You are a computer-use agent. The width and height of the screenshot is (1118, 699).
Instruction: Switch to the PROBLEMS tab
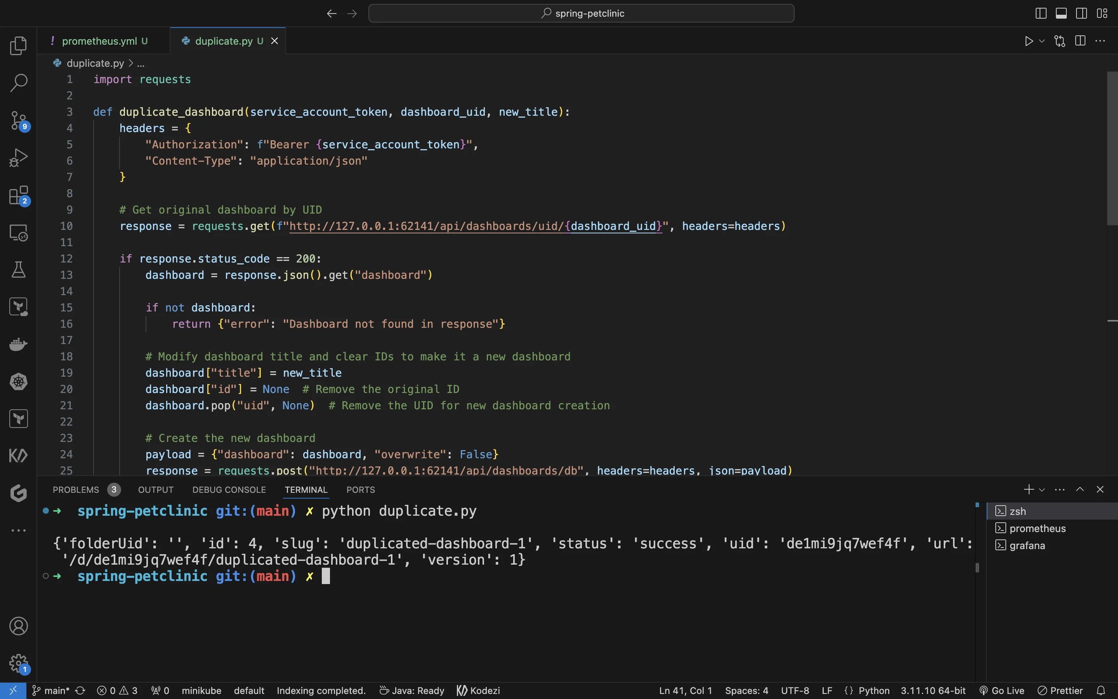pyautogui.click(x=76, y=489)
